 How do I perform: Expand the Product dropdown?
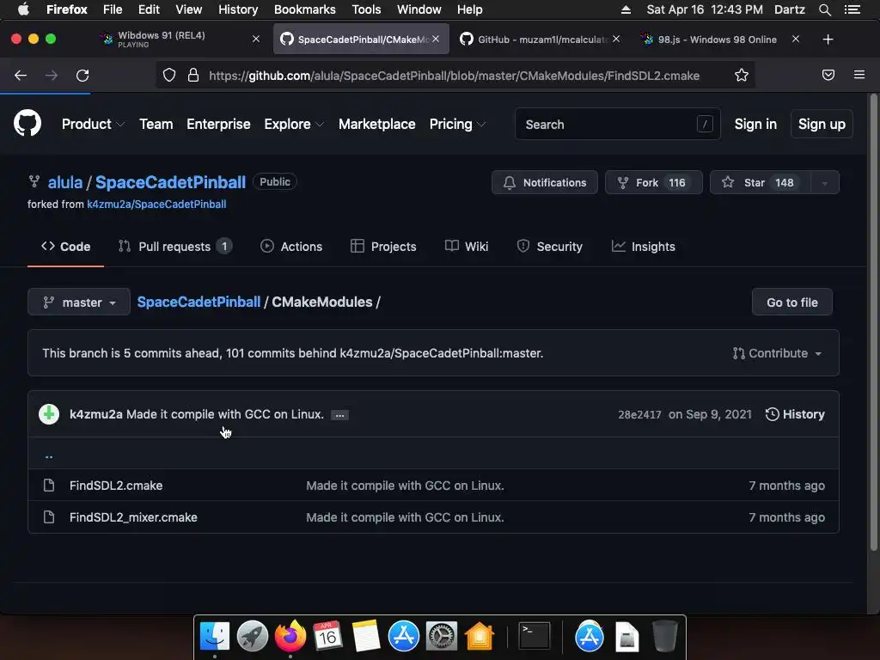(x=93, y=124)
